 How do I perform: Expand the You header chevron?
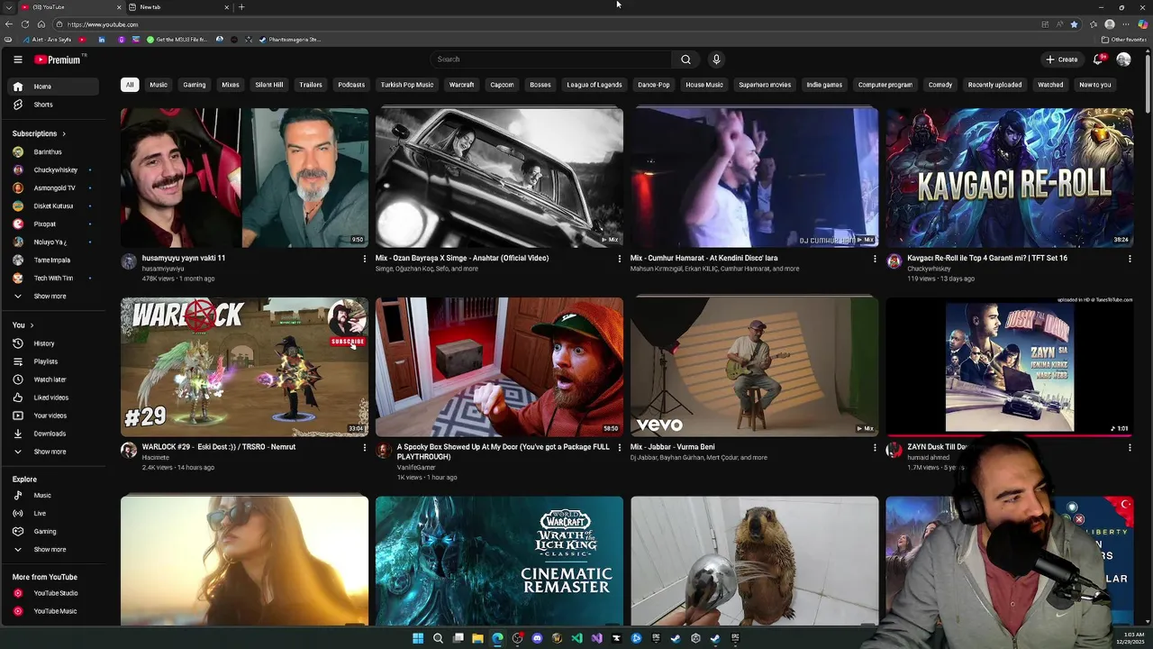coord(32,325)
